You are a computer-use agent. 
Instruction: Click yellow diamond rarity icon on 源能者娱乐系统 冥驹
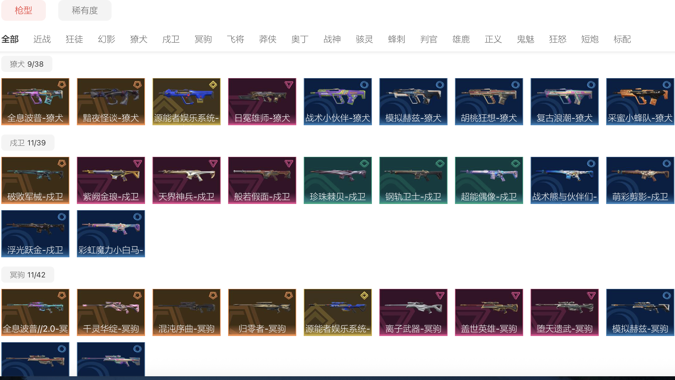364,295
